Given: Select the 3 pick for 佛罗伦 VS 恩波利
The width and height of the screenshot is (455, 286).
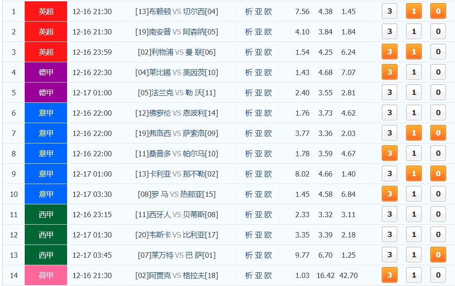Looking at the screenshot, I should pyautogui.click(x=389, y=113).
